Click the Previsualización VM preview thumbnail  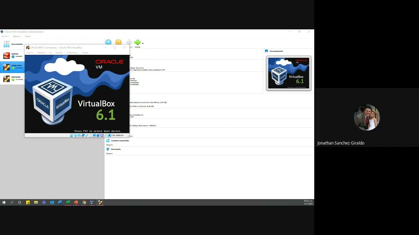point(288,73)
